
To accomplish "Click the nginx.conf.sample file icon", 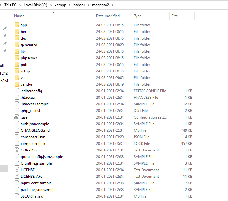I will (17, 183).
